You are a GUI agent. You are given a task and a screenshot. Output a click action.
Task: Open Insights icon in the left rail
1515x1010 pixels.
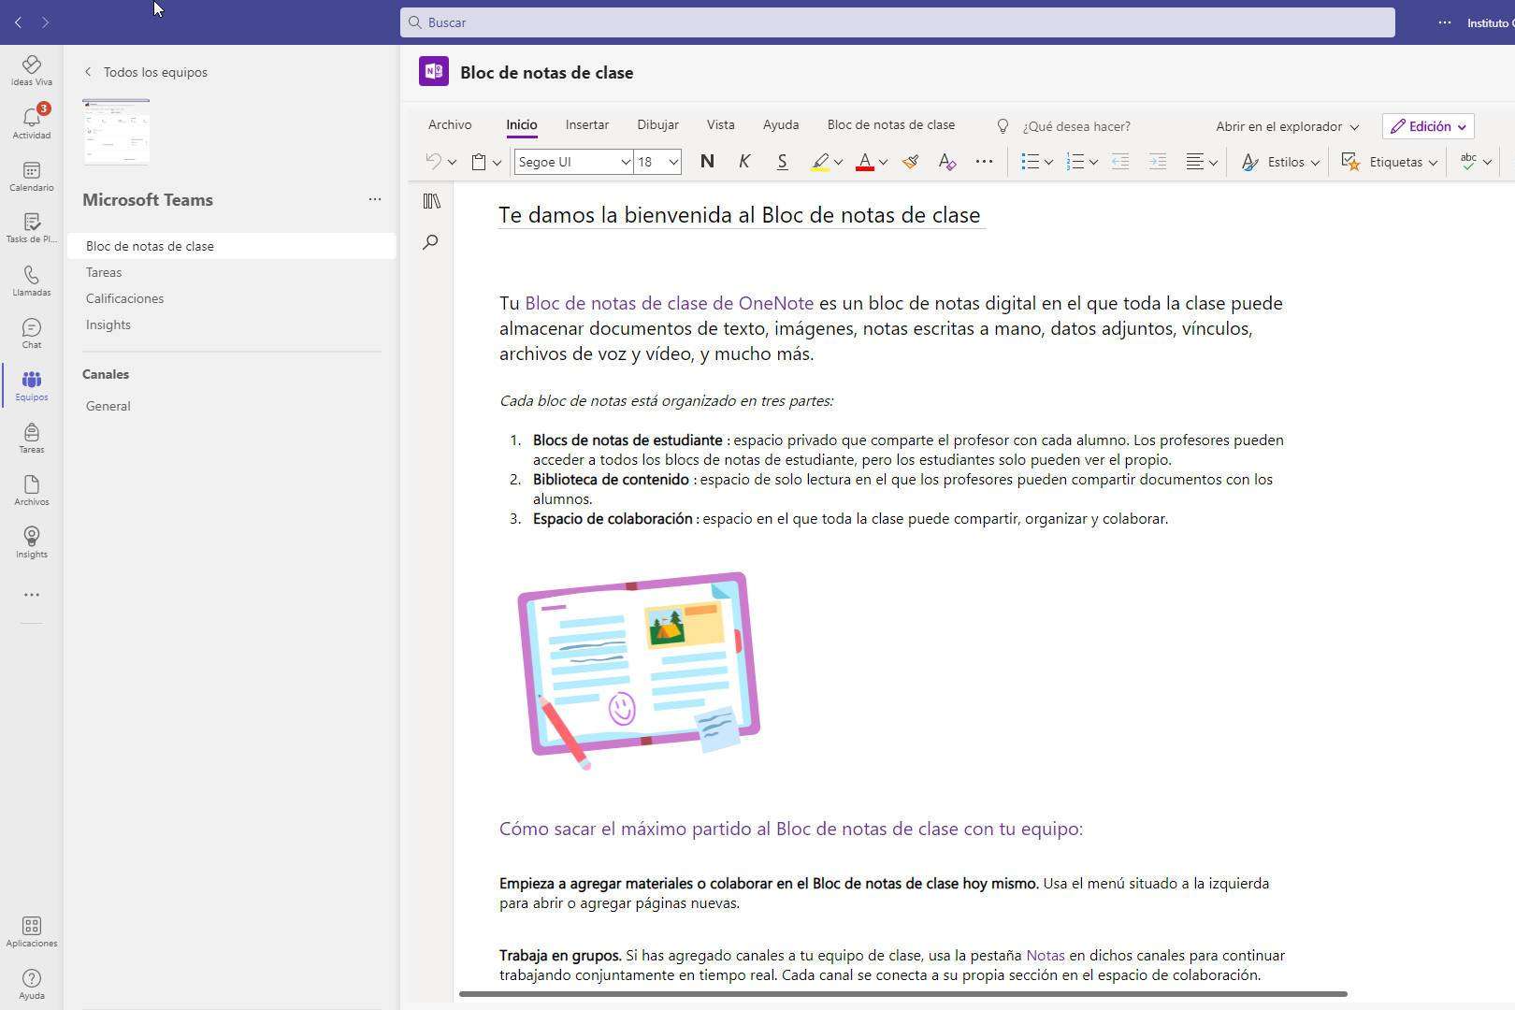pyautogui.click(x=31, y=542)
